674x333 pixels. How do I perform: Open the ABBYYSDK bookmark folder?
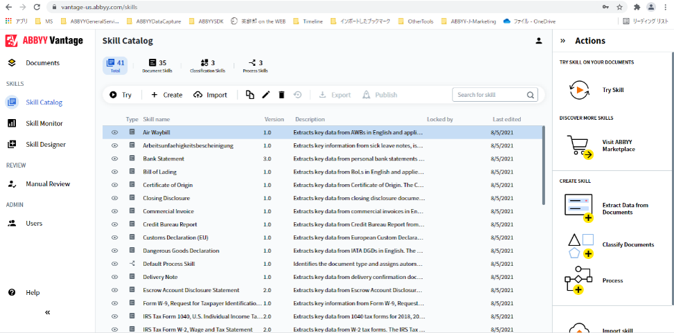click(206, 21)
